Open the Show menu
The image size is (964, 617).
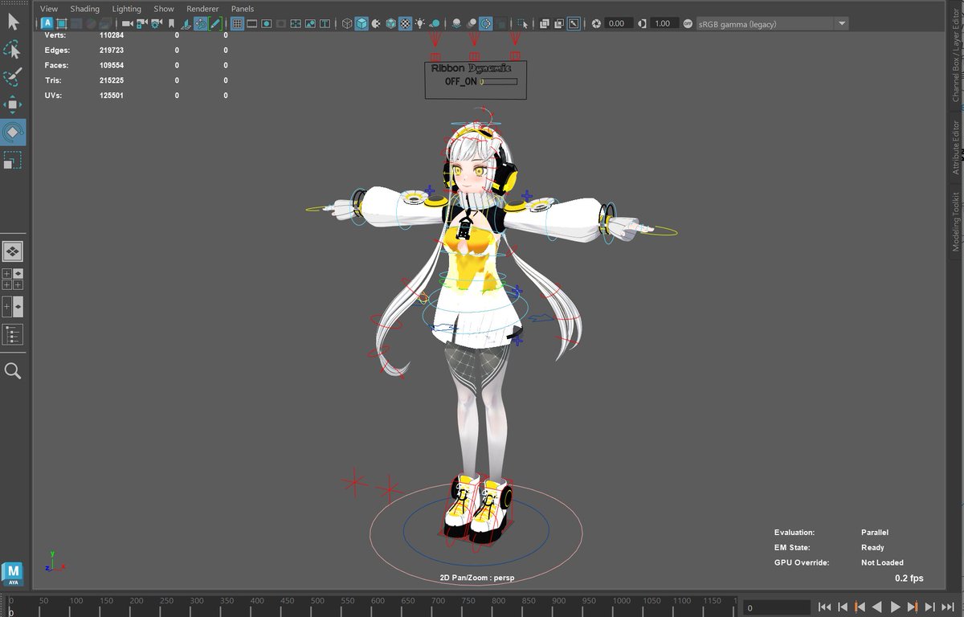164,9
